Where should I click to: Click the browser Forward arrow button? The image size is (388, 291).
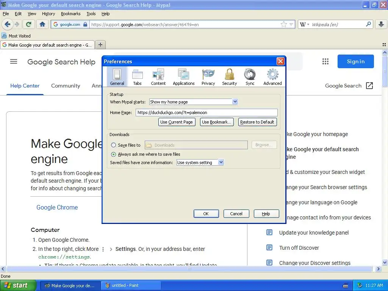17,24
